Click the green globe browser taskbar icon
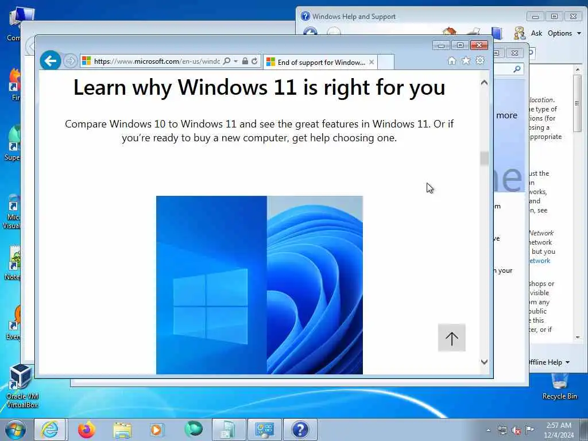 pyautogui.click(x=194, y=429)
